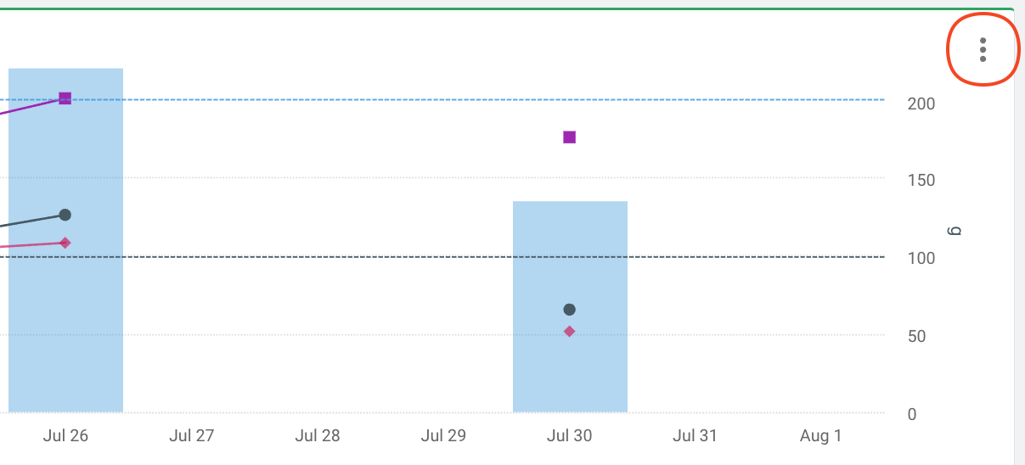Select the dark circle data point on Jul 26
The image size is (1025, 465).
(x=65, y=215)
